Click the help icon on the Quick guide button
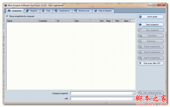 [x=140, y=17]
